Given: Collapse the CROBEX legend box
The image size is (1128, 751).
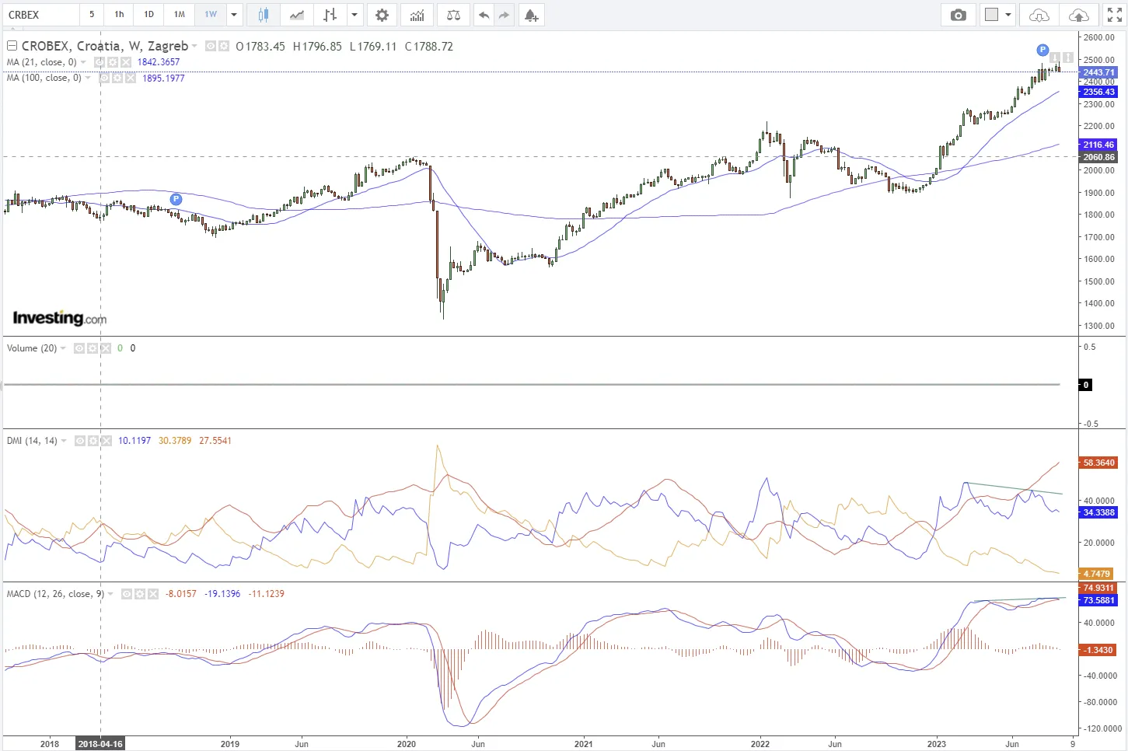Looking at the screenshot, I should pos(12,46).
